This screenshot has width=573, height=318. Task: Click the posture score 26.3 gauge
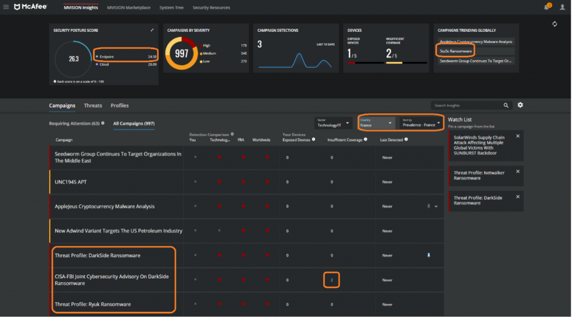[x=73, y=59]
